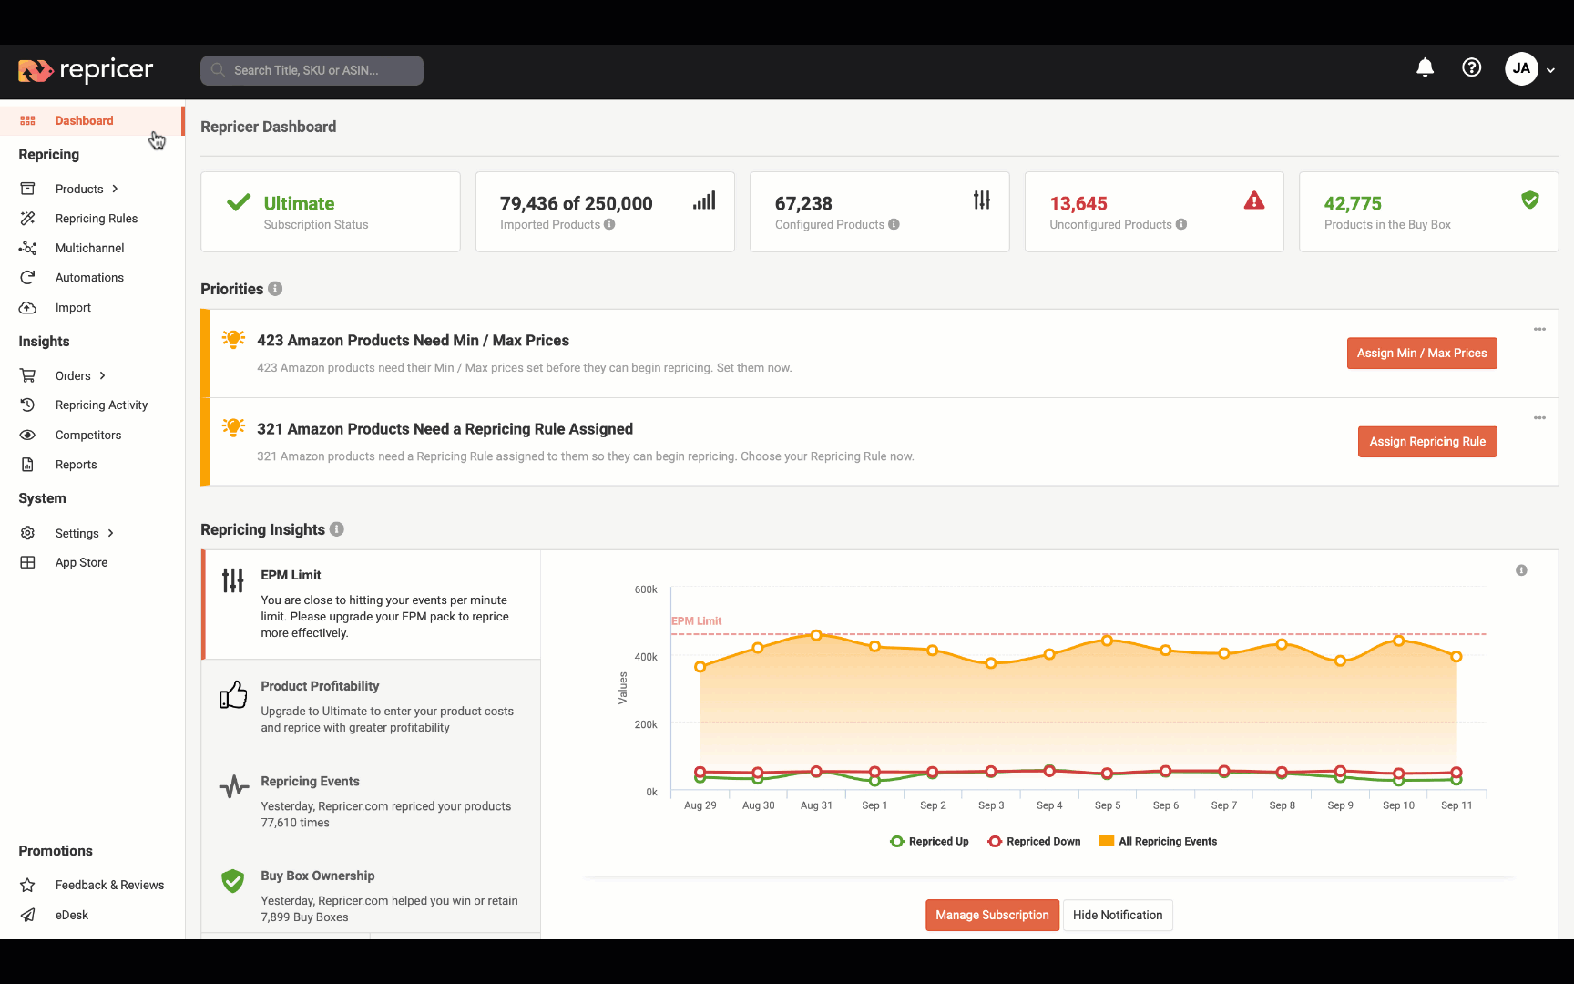1574x984 pixels.
Task: Click the Repricing Activity history icon
Action: coord(27,405)
